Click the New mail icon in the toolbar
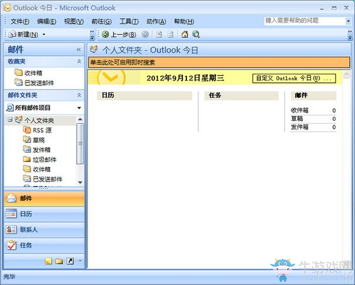Image resolution: width=355 pixels, height=285 pixels. click(x=12, y=35)
